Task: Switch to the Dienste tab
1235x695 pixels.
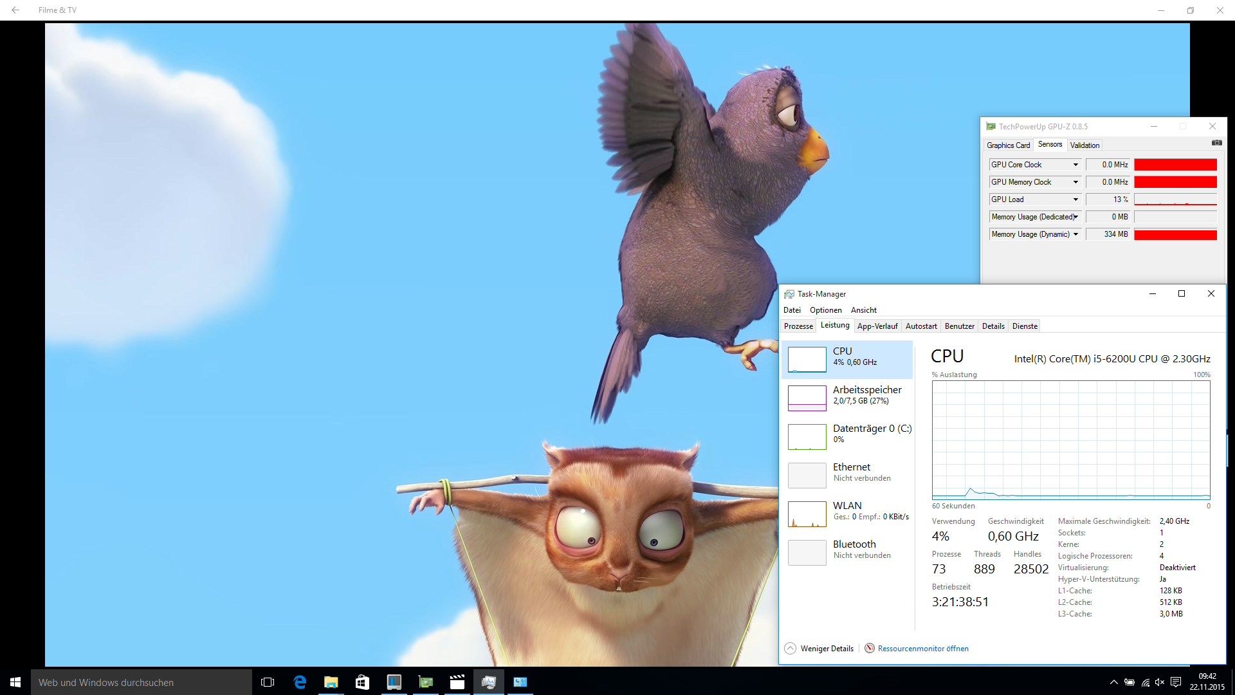Action: click(1025, 326)
